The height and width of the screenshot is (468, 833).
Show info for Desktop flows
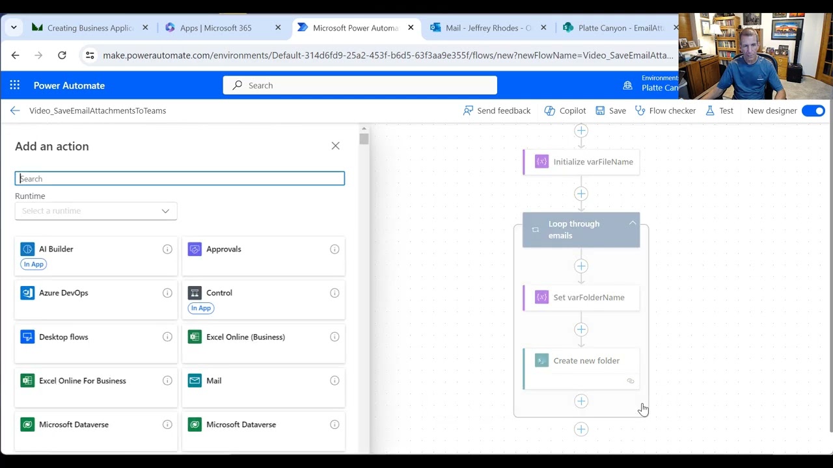[167, 337]
